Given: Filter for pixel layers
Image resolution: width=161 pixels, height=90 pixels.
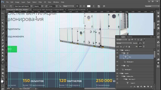Looking at the screenshot, I should (129, 39).
